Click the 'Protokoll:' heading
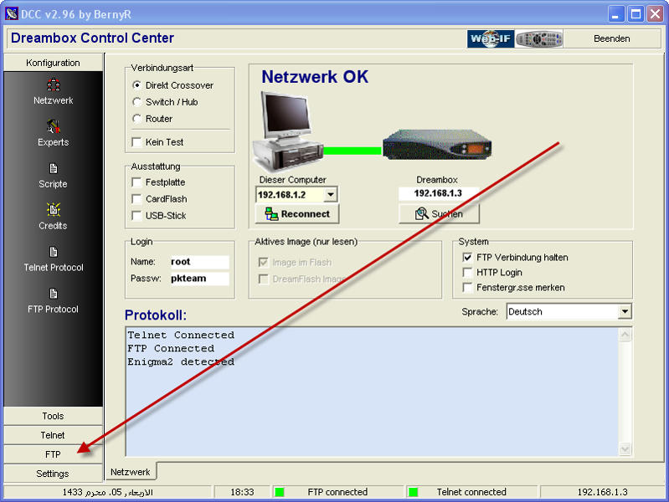Image resolution: width=669 pixels, height=502 pixels. click(x=156, y=315)
